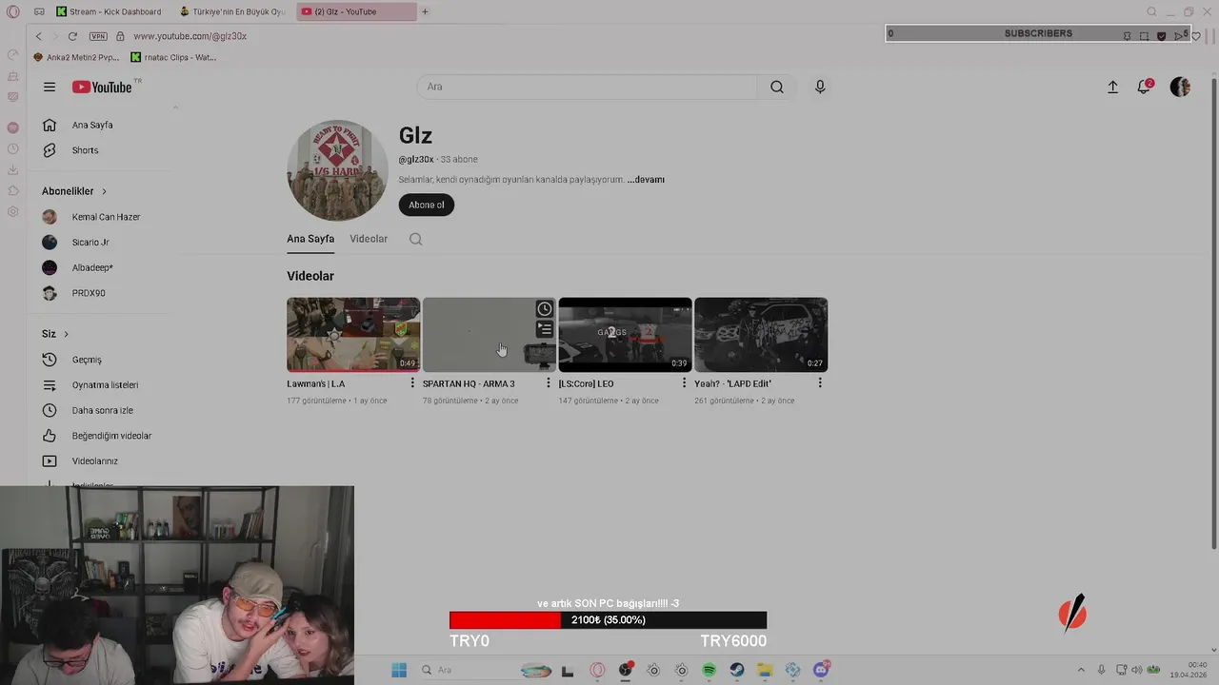Open the Lawman's | L.A thumbnail
Screen dimensions: 1219x685
(353, 335)
